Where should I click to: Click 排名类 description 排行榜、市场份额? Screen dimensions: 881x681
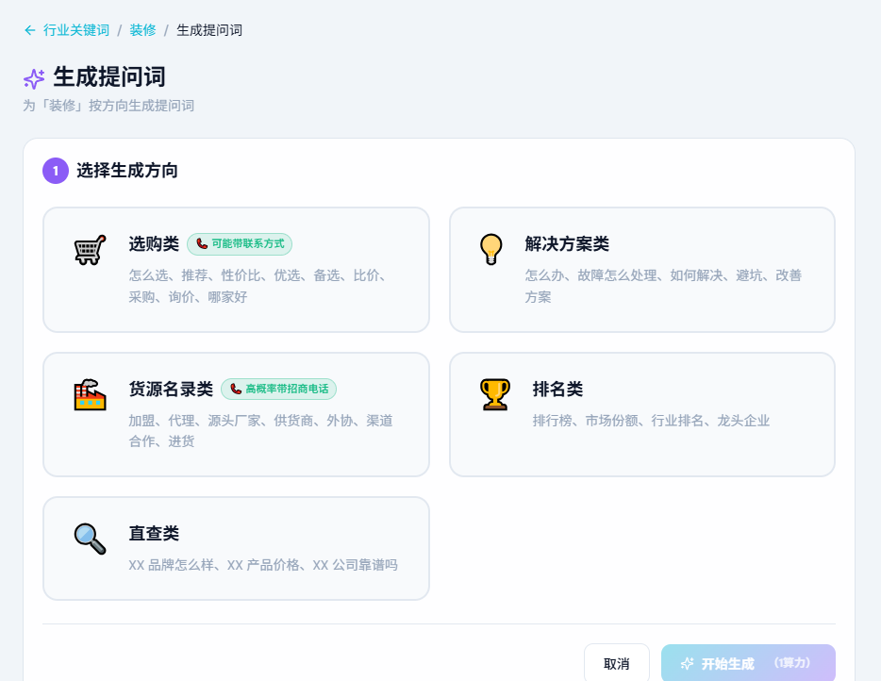point(651,421)
